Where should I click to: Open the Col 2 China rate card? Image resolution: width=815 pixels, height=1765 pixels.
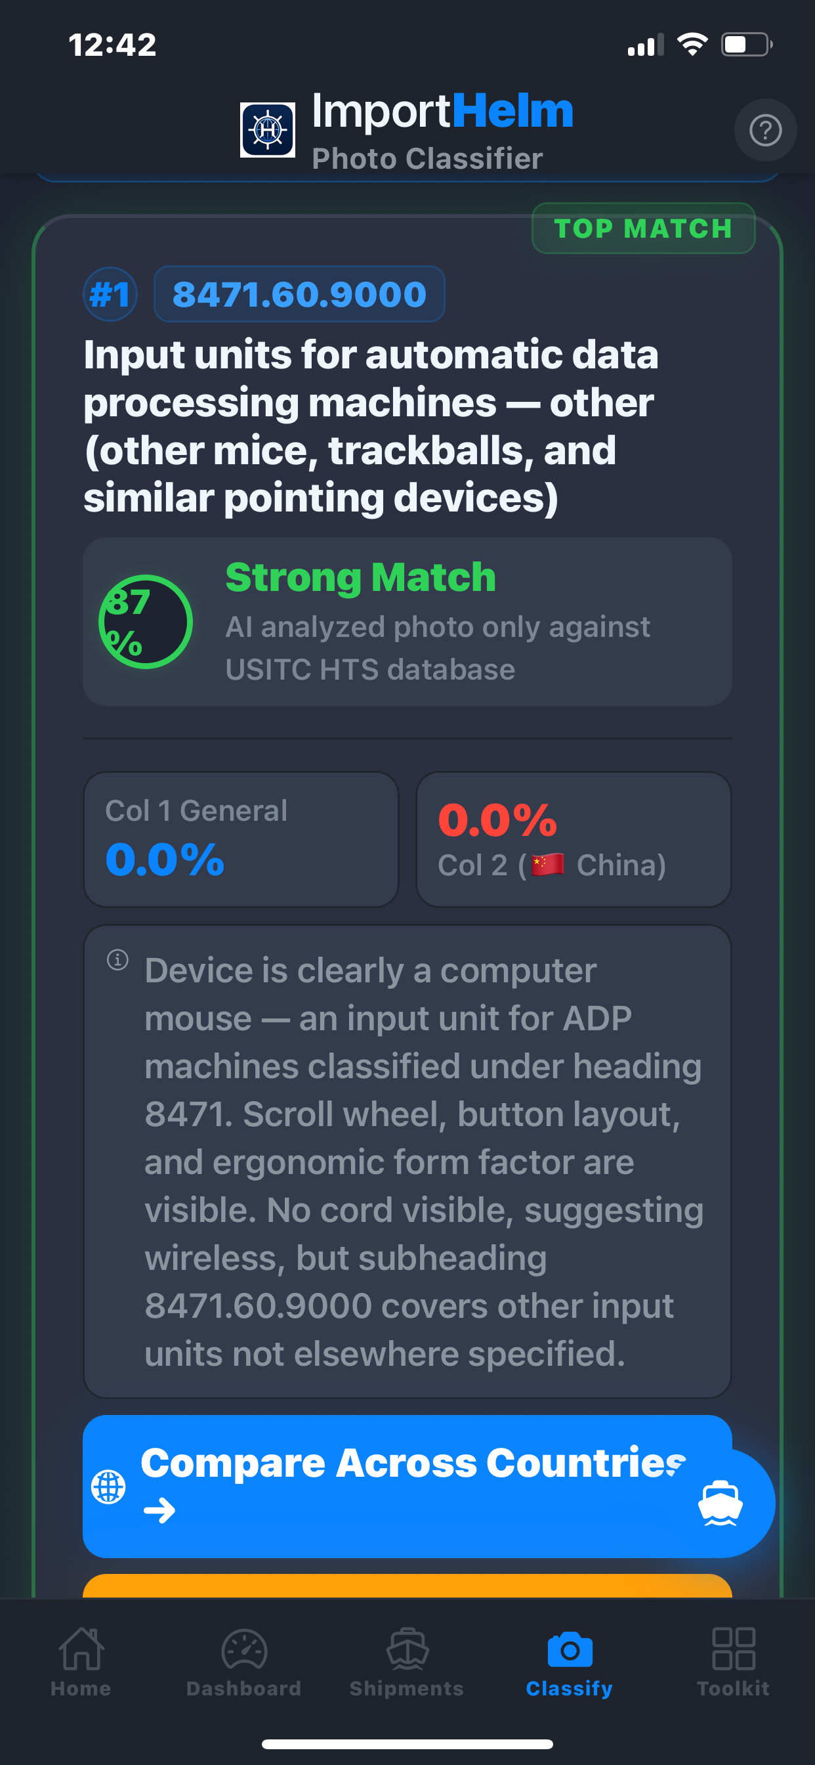coord(574,839)
